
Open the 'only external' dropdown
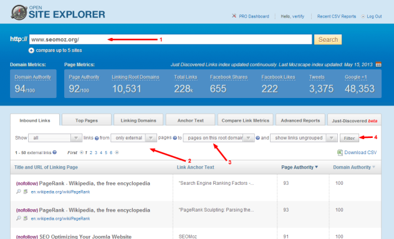point(133,138)
